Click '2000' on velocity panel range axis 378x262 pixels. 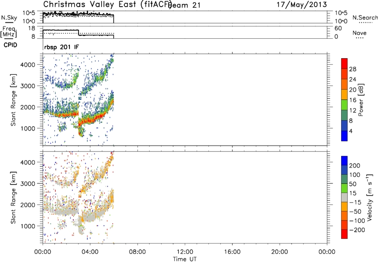point(28,205)
